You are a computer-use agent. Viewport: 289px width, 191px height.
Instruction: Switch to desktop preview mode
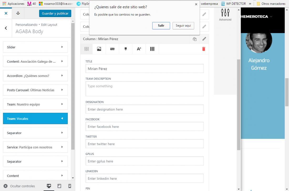point(49,186)
